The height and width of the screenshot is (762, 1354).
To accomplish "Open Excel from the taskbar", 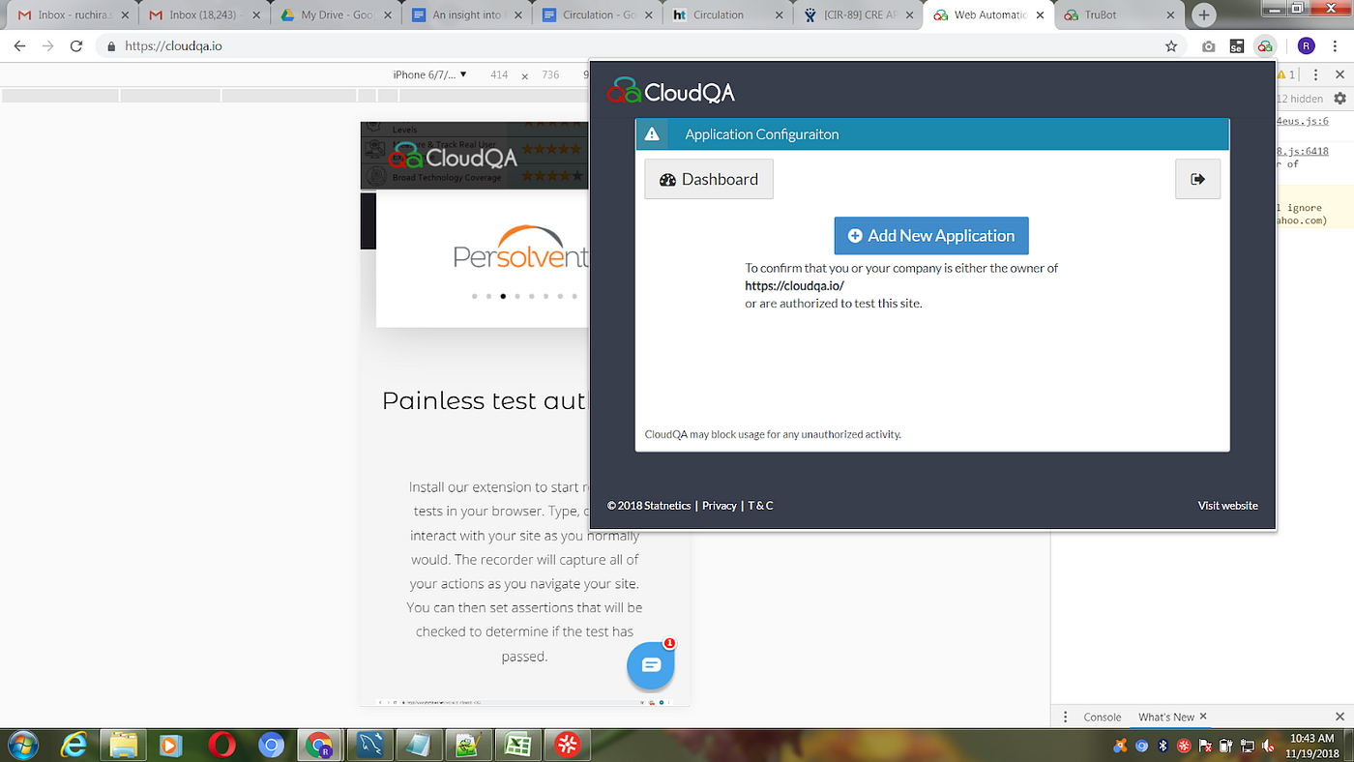I will click(518, 745).
